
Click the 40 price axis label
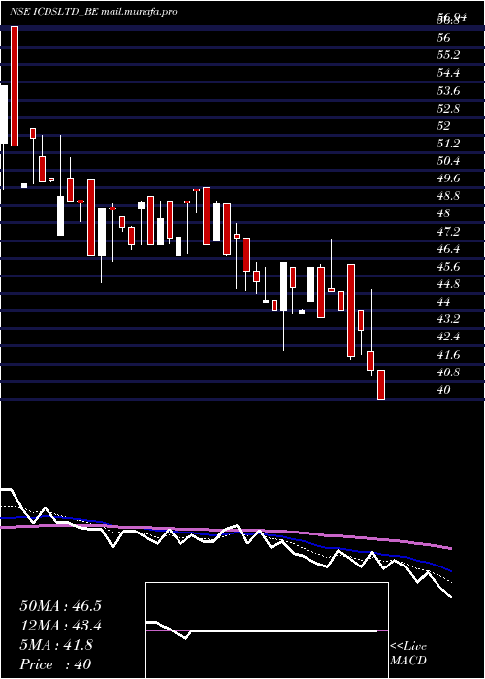pyautogui.click(x=444, y=390)
